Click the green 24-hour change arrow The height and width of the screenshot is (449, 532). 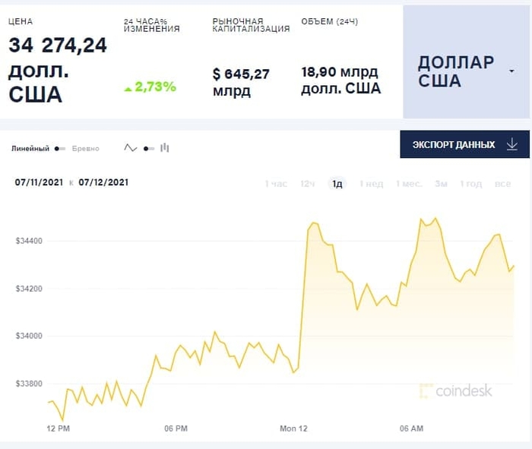pyautogui.click(x=128, y=88)
